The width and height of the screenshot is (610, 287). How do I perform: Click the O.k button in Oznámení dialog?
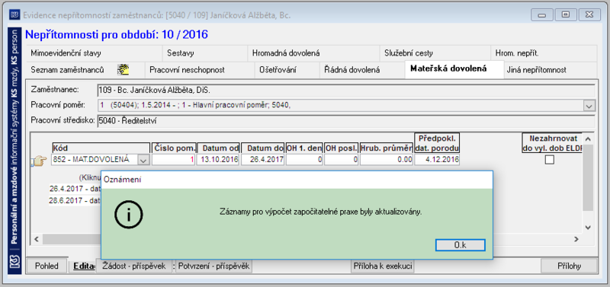[461, 245]
